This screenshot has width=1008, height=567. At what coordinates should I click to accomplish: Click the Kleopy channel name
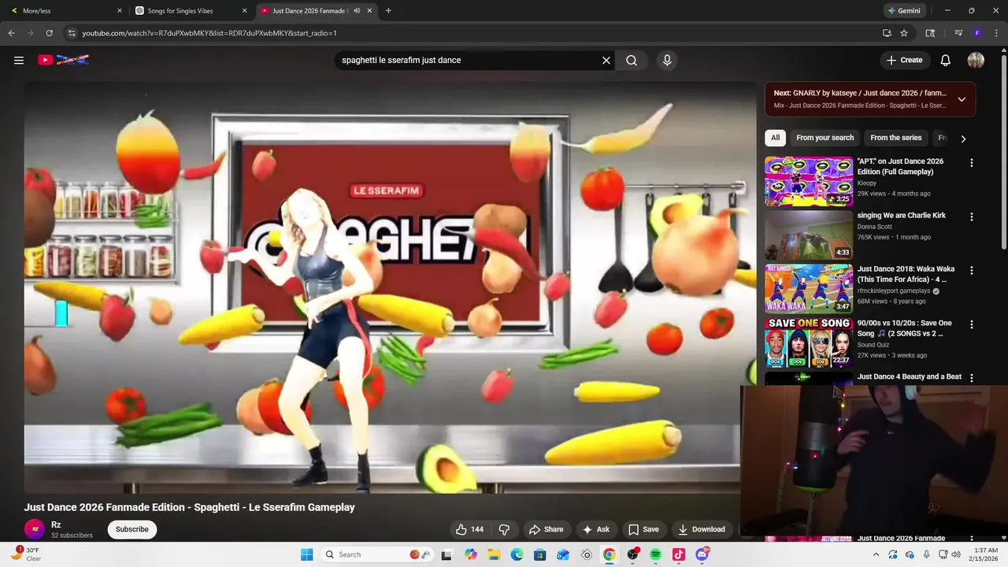pos(867,183)
